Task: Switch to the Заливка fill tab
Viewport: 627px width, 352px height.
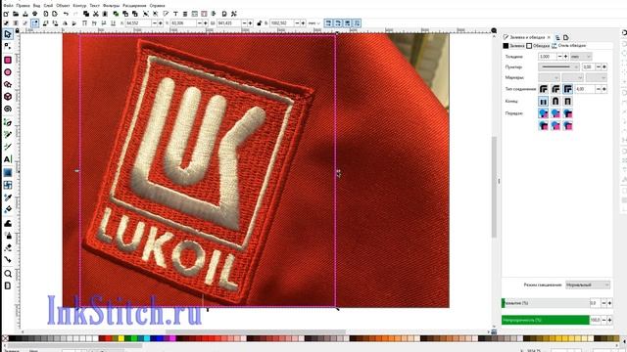Action: pos(513,46)
